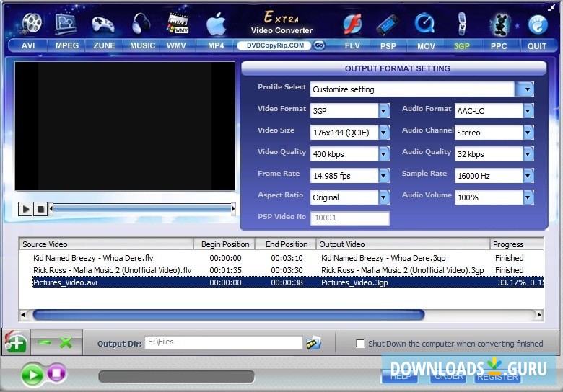
Task: Click the Output Dir path field
Action: coord(224,342)
